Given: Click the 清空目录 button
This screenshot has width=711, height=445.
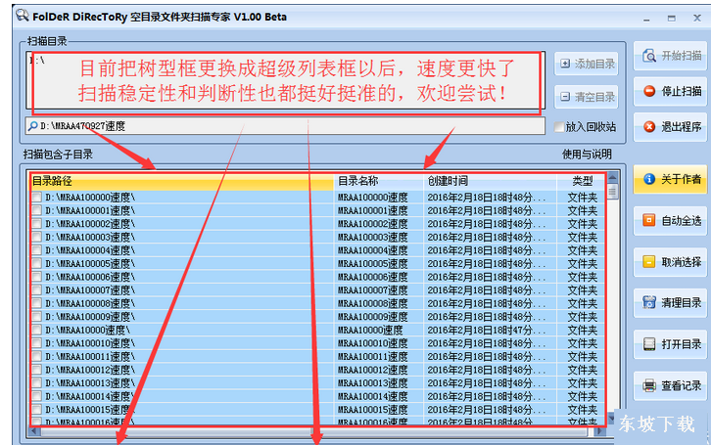Looking at the screenshot, I should 586,97.
